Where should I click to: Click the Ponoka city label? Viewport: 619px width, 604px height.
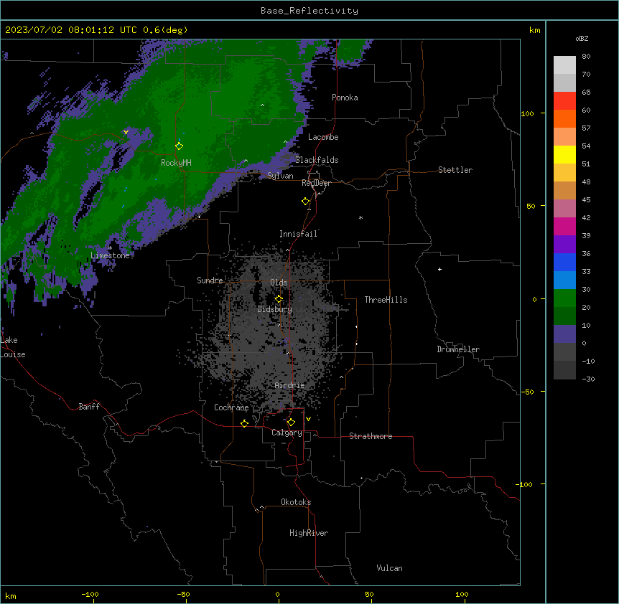click(345, 98)
